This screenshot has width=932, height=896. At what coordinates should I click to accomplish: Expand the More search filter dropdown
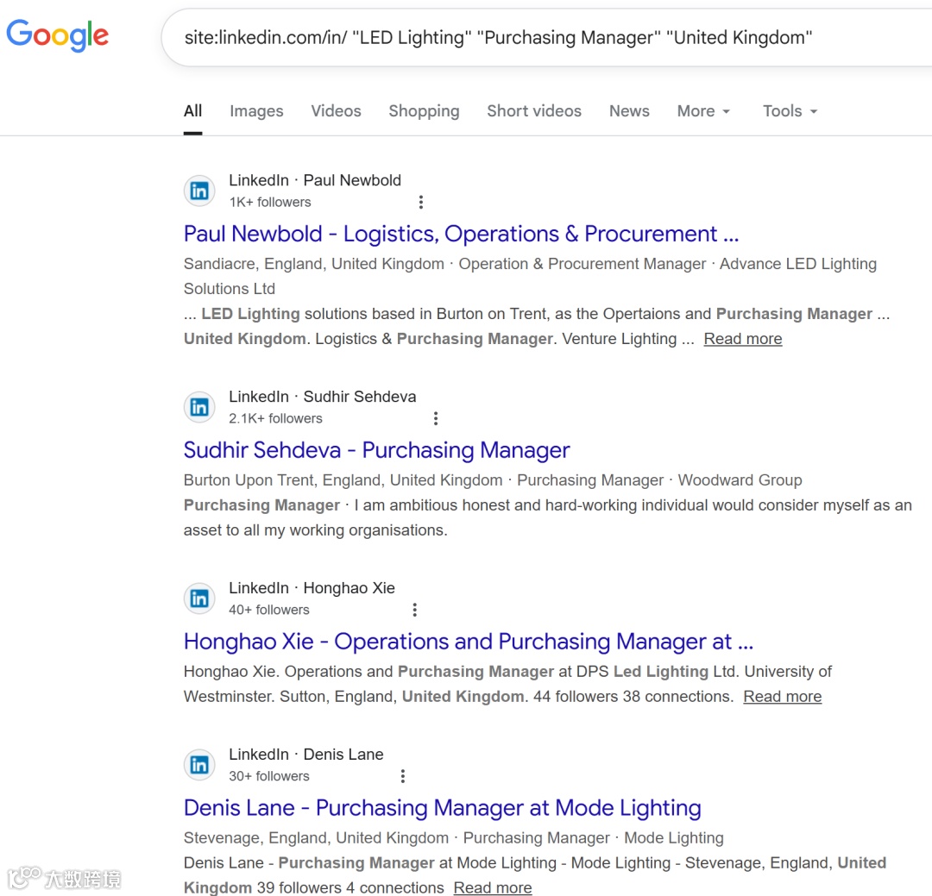pos(703,111)
